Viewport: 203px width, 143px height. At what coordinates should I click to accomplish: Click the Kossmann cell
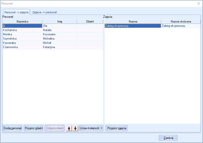coord(60,34)
